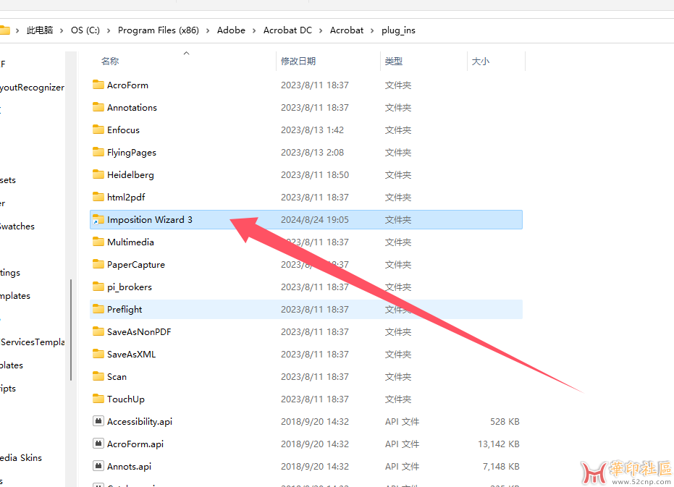674x487 pixels.
Task: Select the AcroForm folder name
Action: pyautogui.click(x=127, y=85)
